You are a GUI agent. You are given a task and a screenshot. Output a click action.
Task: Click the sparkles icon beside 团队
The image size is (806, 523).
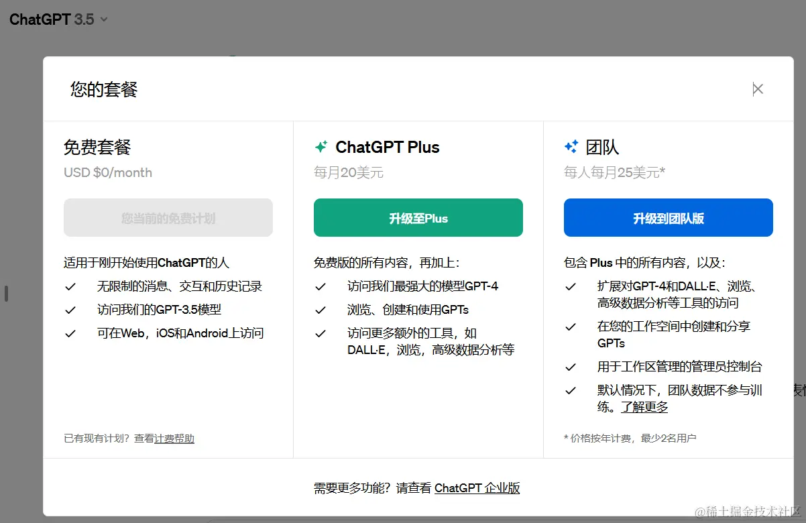572,146
